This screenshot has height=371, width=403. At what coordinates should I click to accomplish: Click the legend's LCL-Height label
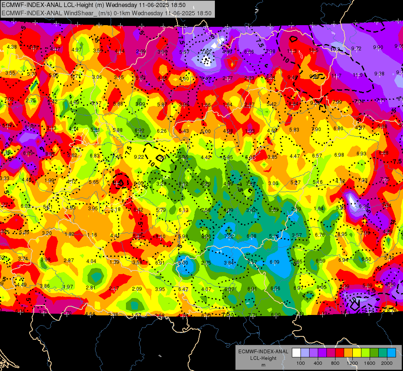263,358
